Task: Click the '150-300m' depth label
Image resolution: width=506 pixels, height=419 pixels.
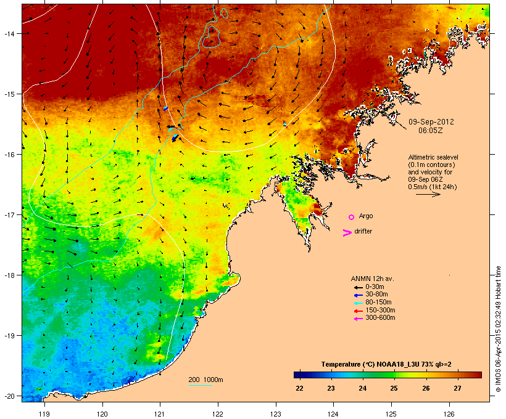Action: click(x=380, y=310)
